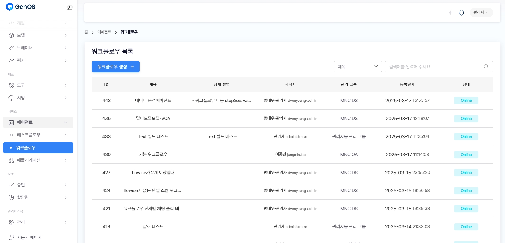Open the 서빙 cloud icon menu
The image size is (505, 243).
(11, 98)
